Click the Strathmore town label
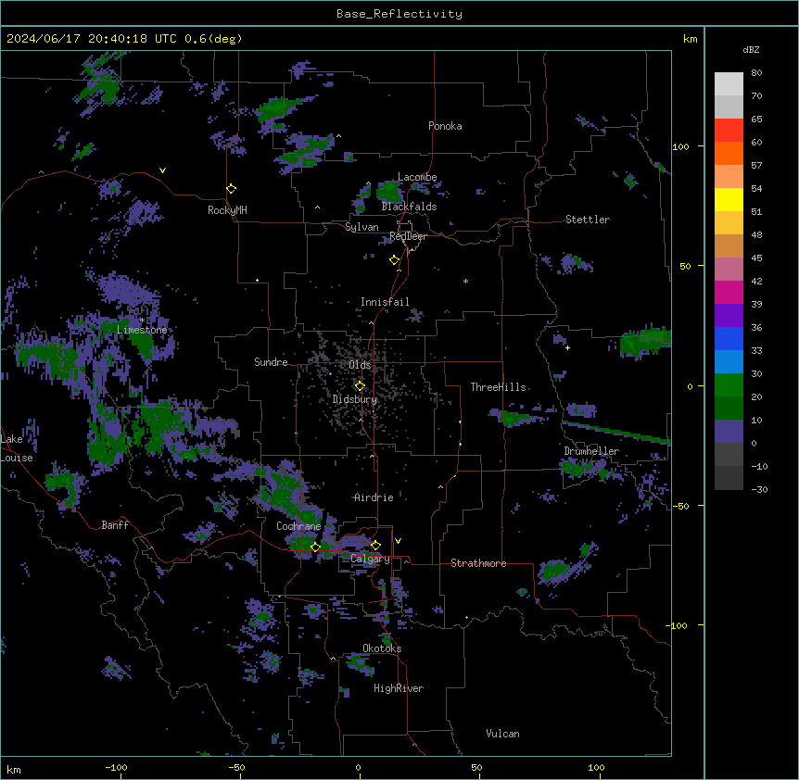The height and width of the screenshot is (780, 799). pyautogui.click(x=478, y=563)
